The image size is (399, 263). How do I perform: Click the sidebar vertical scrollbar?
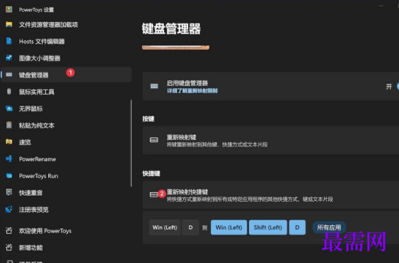[x=132, y=143]
